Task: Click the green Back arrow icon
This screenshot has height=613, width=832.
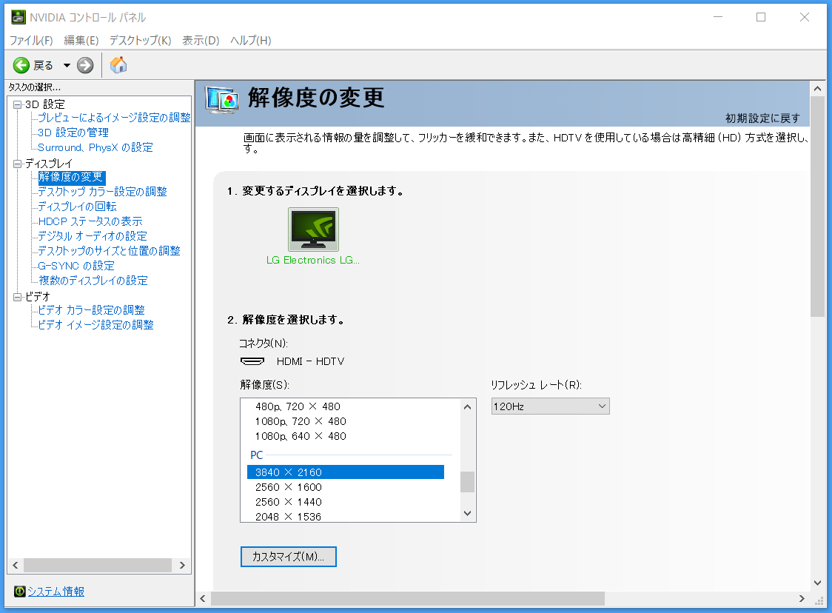Action: (x=21, y=65)
